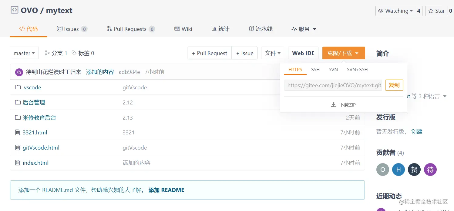Expand the languages dropdown arrow
Image resolution: width=454 pixels, height=211 pixels.
pyautogui.click(x=445, y=96)
